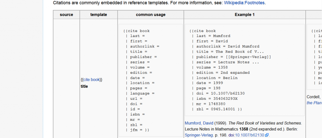This screenshot has height=138, width=322.
Task: Click '| doi = 10.1007/b62130' code line
Action: tap(218, 93)
